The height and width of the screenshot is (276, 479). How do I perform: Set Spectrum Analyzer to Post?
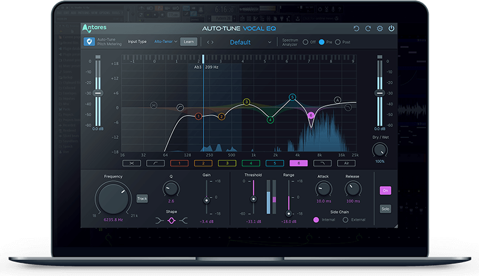(x=338, y=42)
